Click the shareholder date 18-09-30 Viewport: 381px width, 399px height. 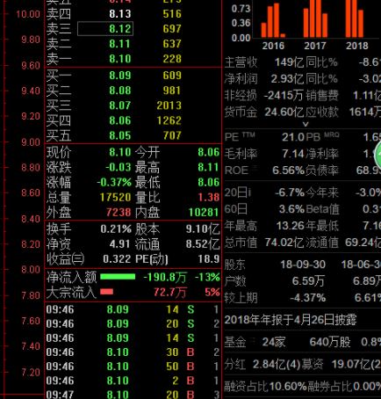(x=303, y=265)
